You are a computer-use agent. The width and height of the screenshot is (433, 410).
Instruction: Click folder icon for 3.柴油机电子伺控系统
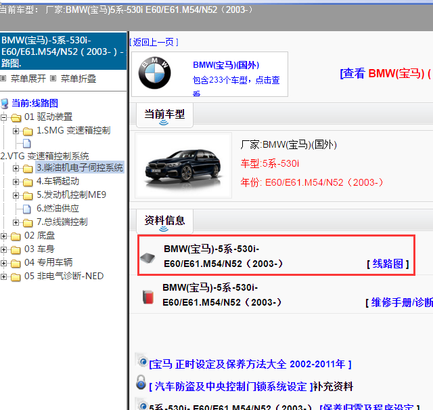click(28, 168)
